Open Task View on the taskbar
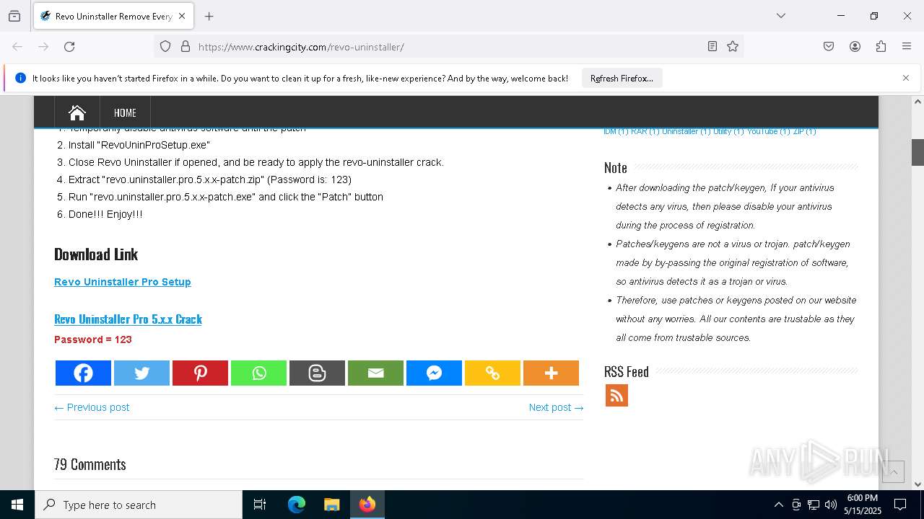This screenshot has height=519, width=924. pos(260,505)
